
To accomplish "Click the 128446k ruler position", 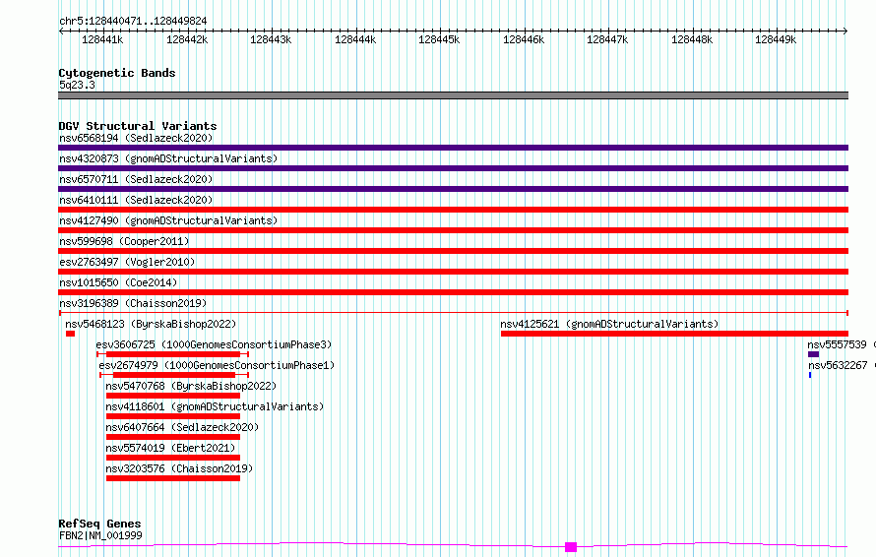I will 523,39.
